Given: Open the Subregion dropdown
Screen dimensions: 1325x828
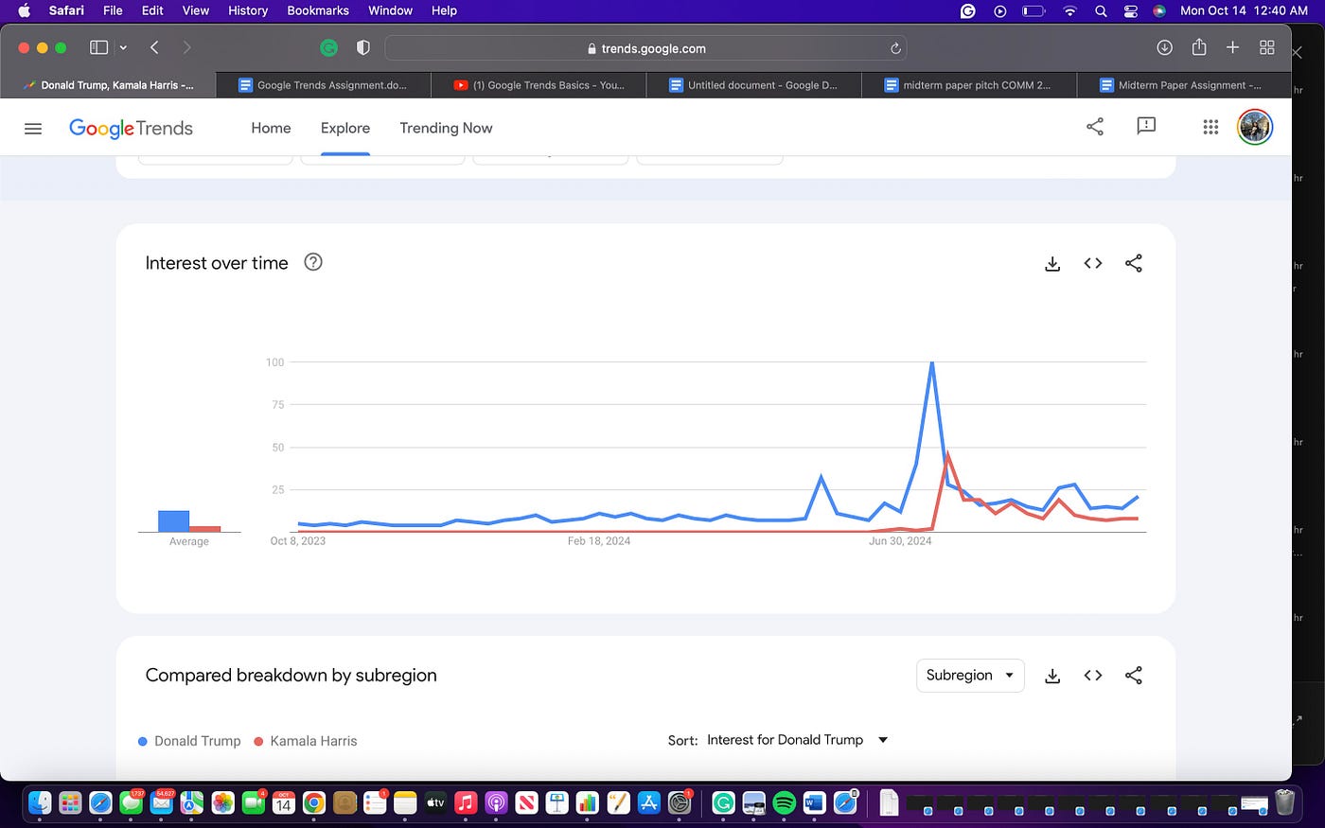Looking at the screenshot, I should pos(970,675).
